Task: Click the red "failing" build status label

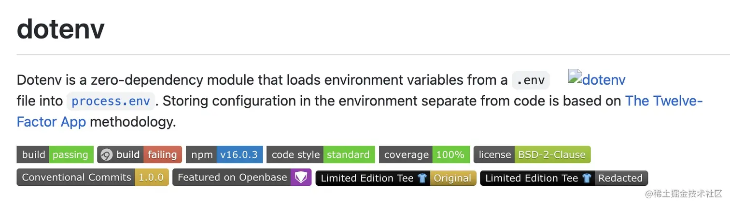Action: [162, 154]
